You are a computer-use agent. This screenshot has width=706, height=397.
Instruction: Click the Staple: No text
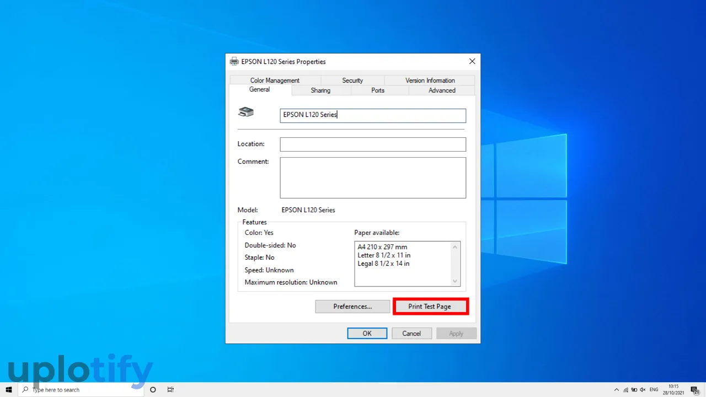(259, 257)
